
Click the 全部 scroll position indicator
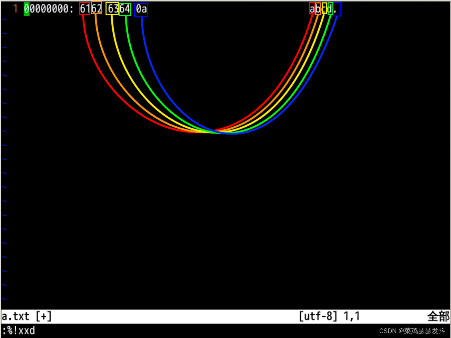[x=438, y=316]
